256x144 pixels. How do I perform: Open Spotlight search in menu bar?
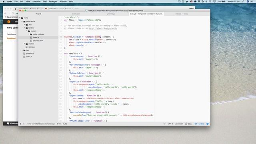(x=244, y=2)
